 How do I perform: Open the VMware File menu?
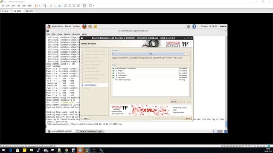3,6
